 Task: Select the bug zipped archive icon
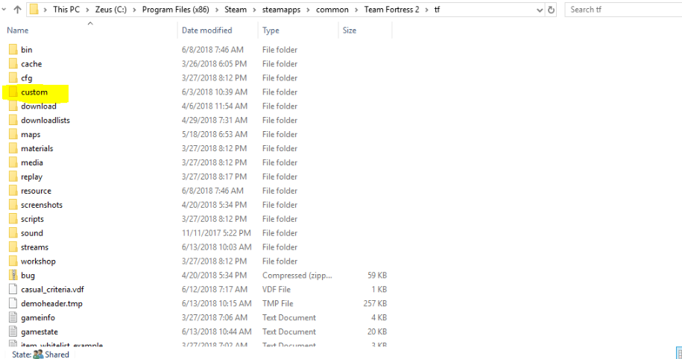point(13,275)
